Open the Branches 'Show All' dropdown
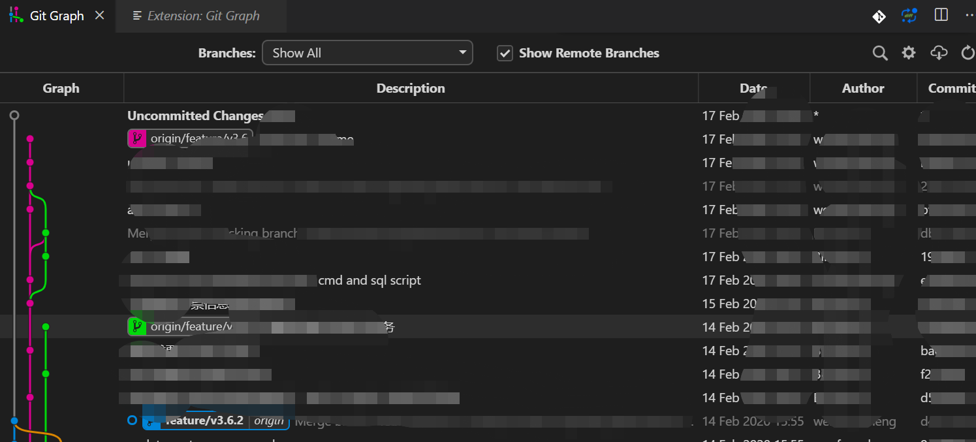The height and width of the screenshot is (442, 976). (x=367, y=53)
